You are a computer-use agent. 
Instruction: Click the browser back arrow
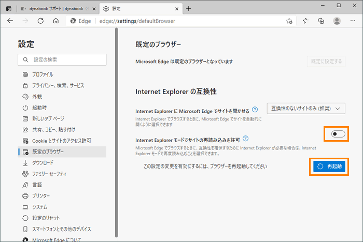[10, 21]
